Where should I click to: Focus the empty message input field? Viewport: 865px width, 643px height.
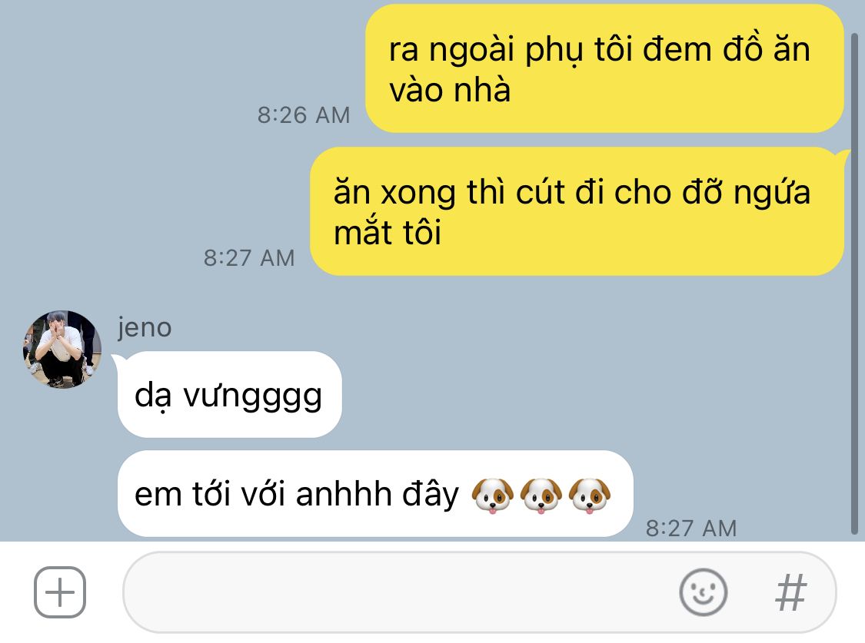click(x=479, y=592)
